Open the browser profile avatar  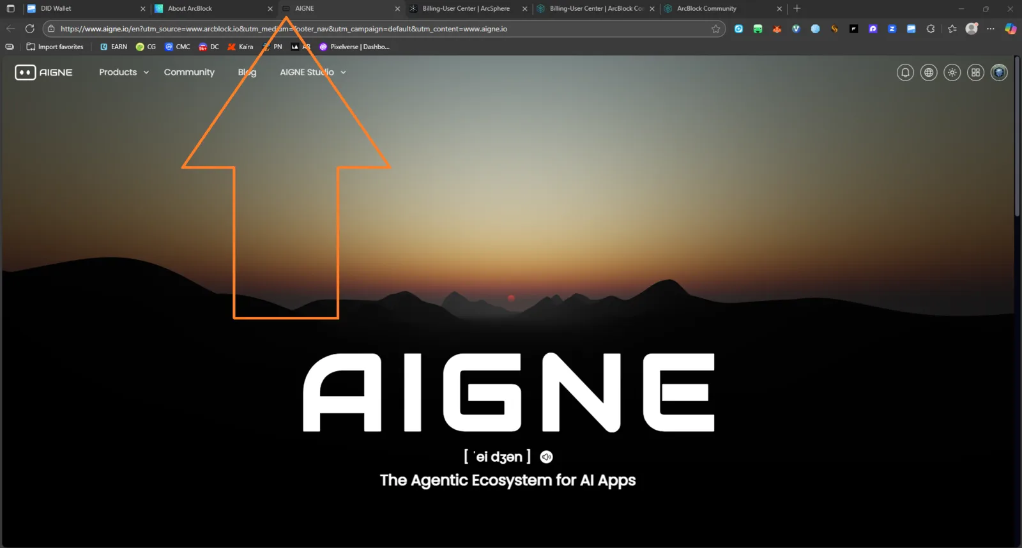coord(972,29)
